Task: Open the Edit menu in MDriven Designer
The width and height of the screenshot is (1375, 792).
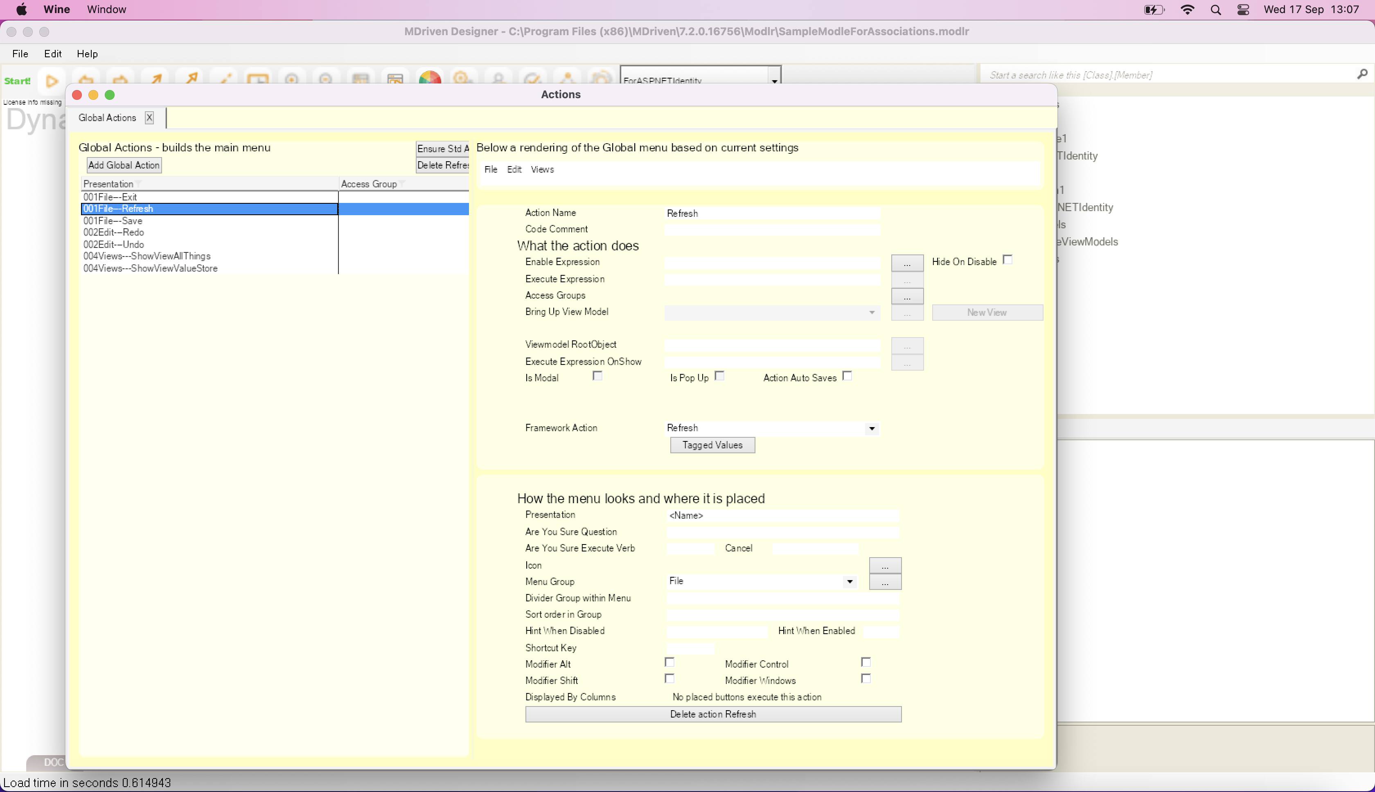Action: [53, 54]
